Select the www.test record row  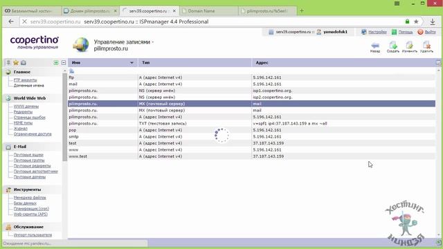pyautogui.click(x=251, y=156)
